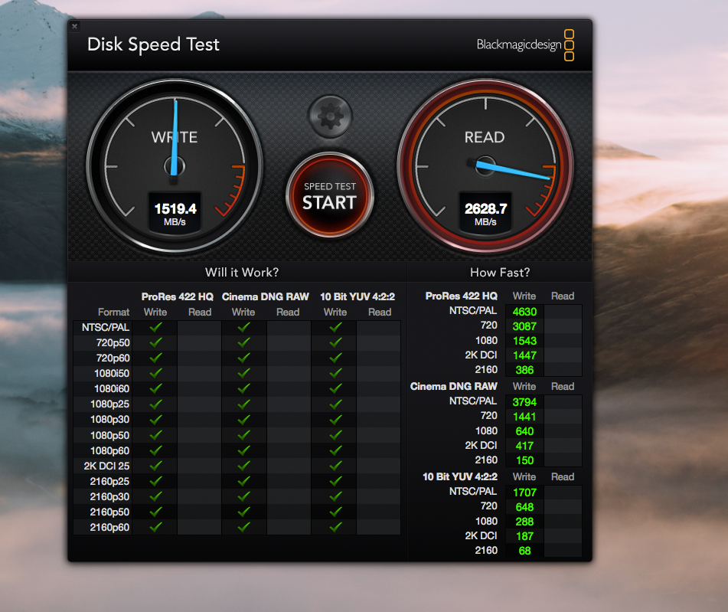Viewport: 728px width, 612px height.
Task: Click the 1080i60 format row label
Action: (x=112, y=389)
